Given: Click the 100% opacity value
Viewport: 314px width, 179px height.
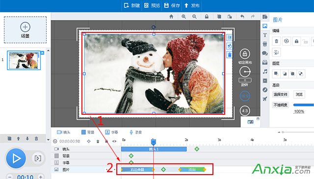Looking at the screenshot, I should click(x=299, y=111).
